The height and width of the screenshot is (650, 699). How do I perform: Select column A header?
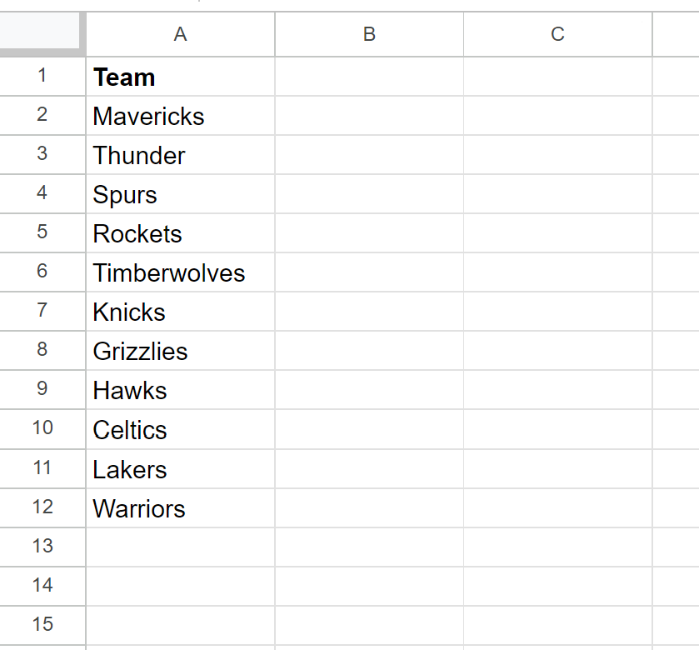[x=181, y=34]
